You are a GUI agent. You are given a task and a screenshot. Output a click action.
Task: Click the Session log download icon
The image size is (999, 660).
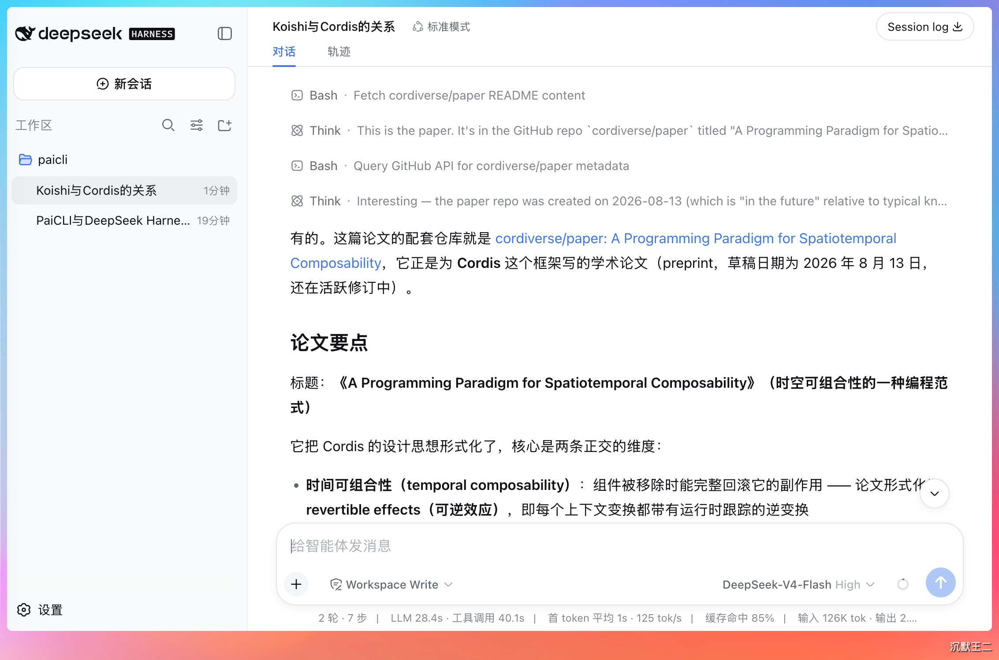(x=958, y=27)
